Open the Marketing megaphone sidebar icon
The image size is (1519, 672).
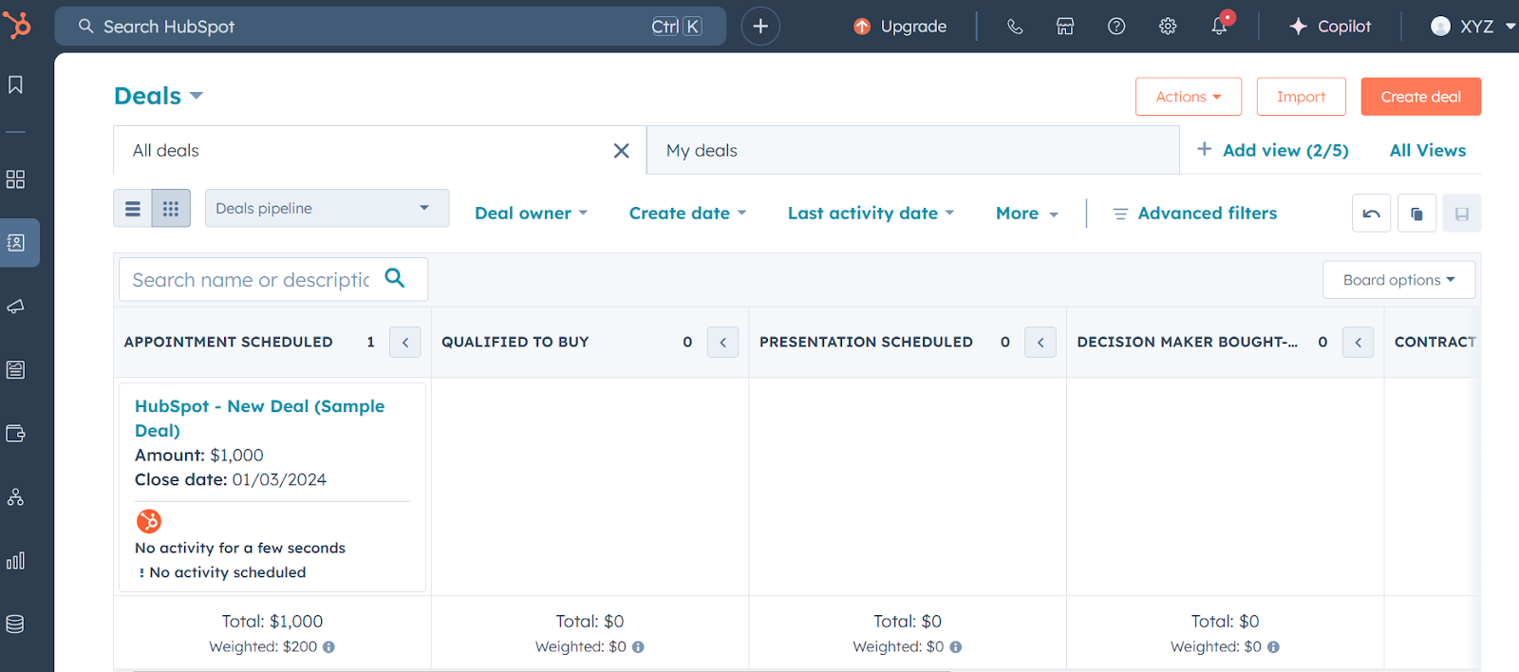pyautogui.click(x=16, y=307)
